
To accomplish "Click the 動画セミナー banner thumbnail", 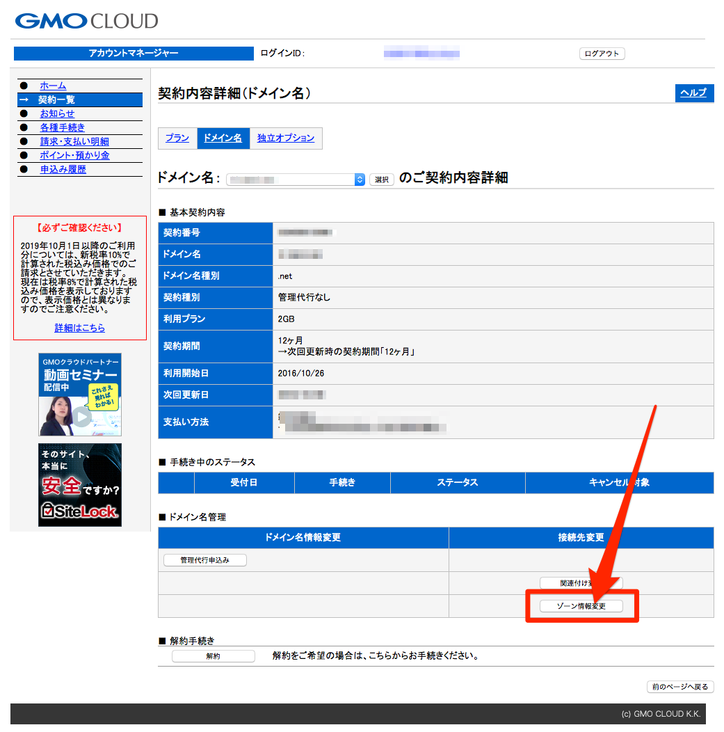I will click(x=80, y=395).
